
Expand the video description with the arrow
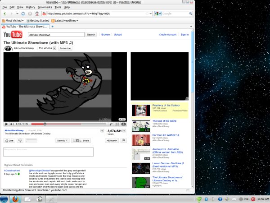point(101,131)
